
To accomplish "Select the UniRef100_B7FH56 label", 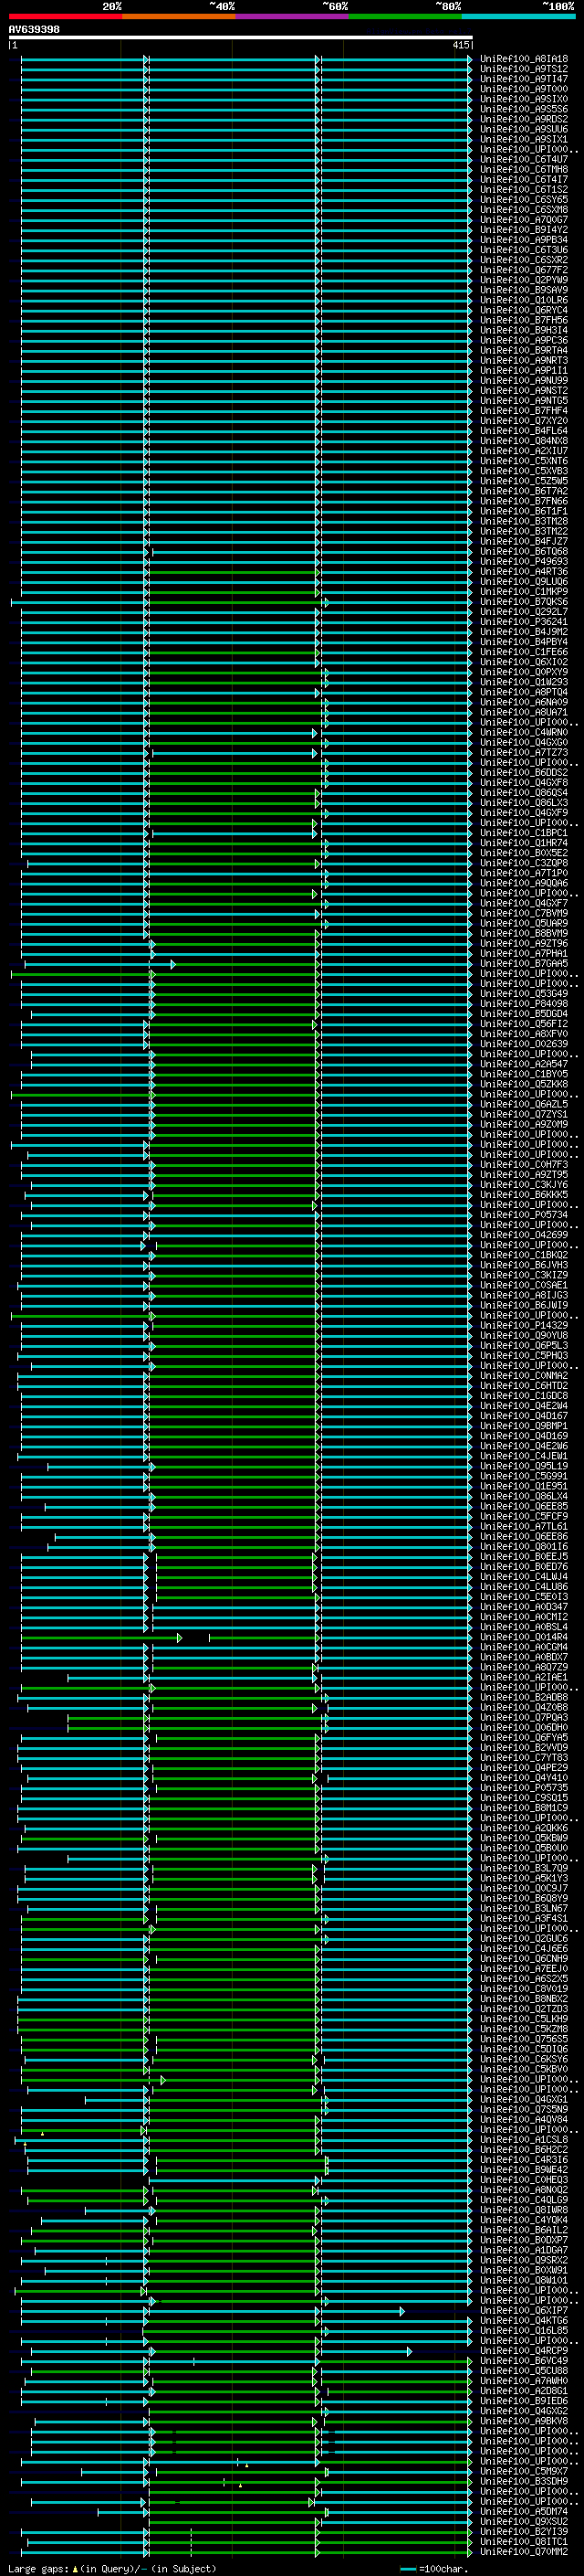I will pyautogui.click(x=524, y=320).
